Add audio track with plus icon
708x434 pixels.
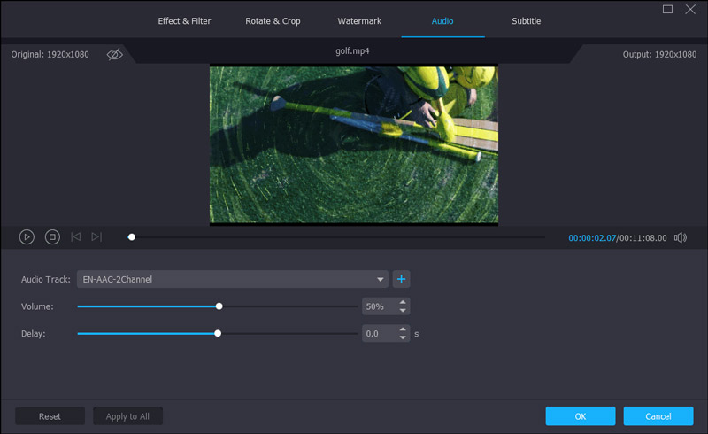pyautogui.click(x=401, y=279)
